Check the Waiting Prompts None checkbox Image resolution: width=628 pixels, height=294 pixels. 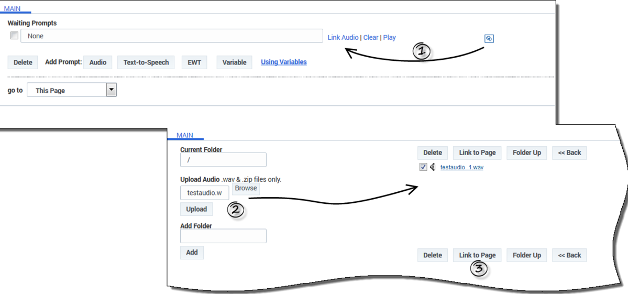point(15,36)
